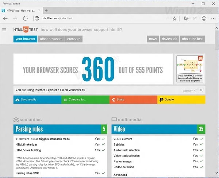Click the 360 score number
The height and width of the screenshot is (178, 219).
coord(98,69)
